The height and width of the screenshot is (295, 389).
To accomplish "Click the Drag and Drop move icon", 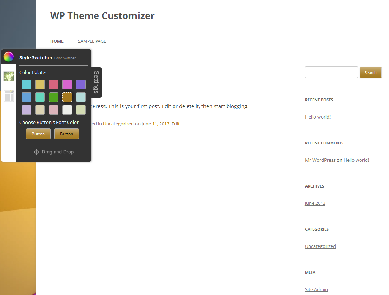I will [x=36, y=152].
